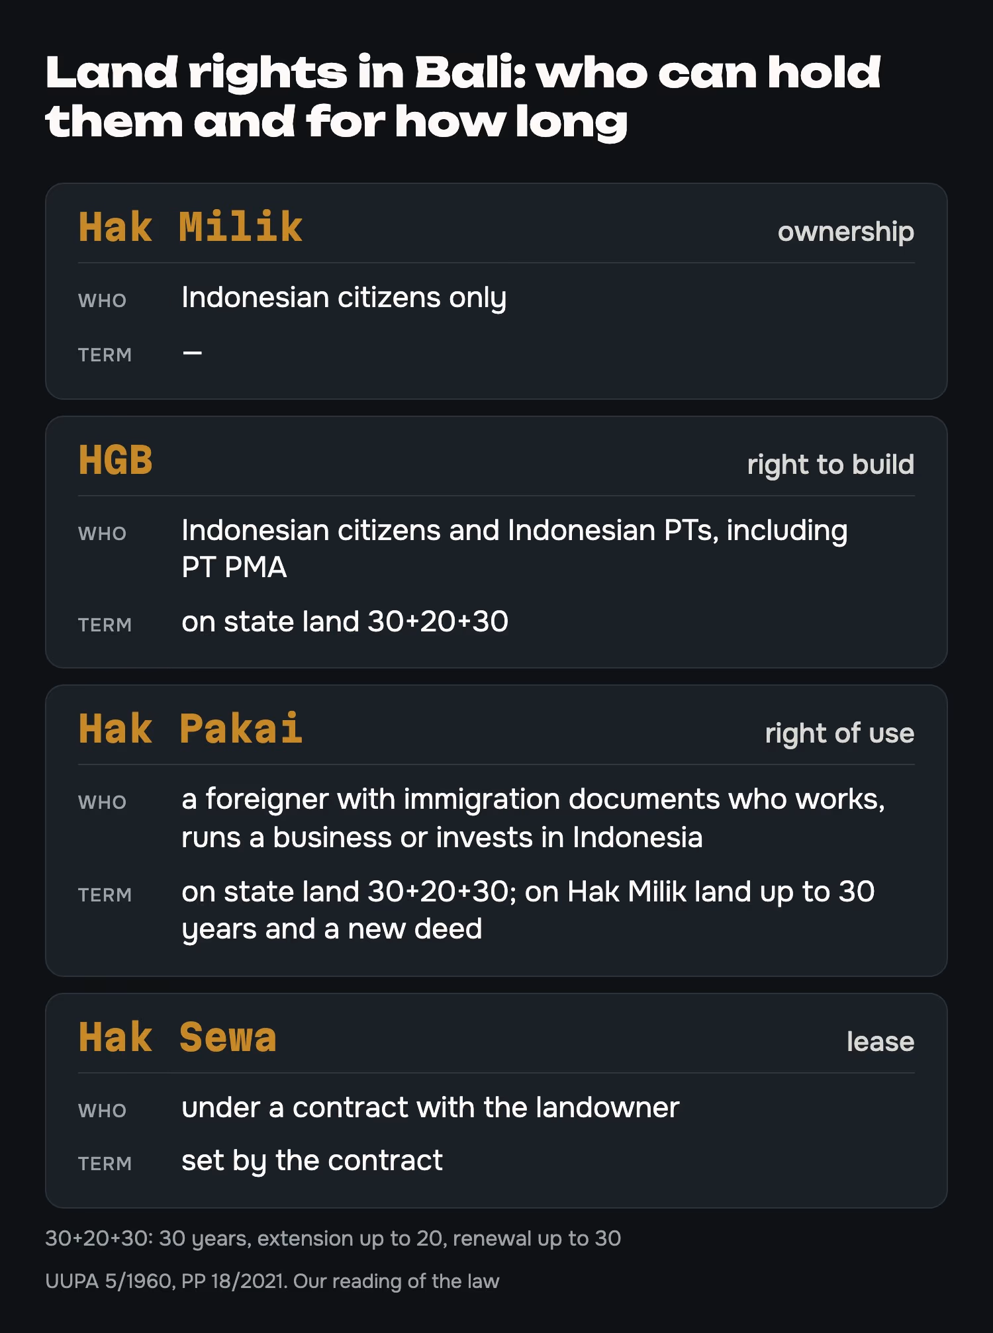Click HGB term 'on state land 30+20+30'

pyautogui.click(x=345, y=622)
